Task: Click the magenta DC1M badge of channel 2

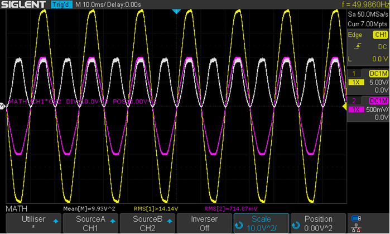Action: [x=378, y=101]
